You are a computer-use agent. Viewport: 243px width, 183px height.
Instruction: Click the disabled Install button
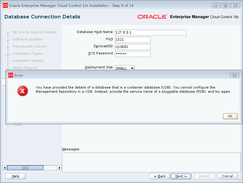click(204, 176)
